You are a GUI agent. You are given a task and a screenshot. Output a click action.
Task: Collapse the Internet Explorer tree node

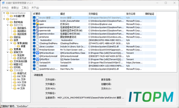4,13
